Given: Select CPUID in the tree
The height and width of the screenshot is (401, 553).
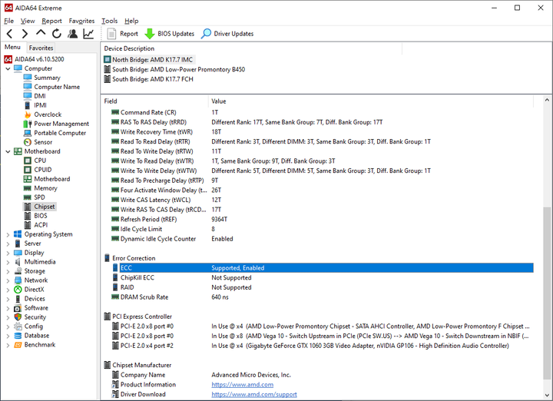Looking at the screenshot, I should pyautogui.click(x=43, y=170).
